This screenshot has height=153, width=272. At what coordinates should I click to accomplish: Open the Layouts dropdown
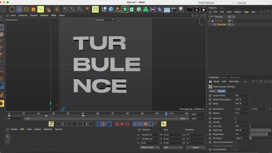coord(254,3)
